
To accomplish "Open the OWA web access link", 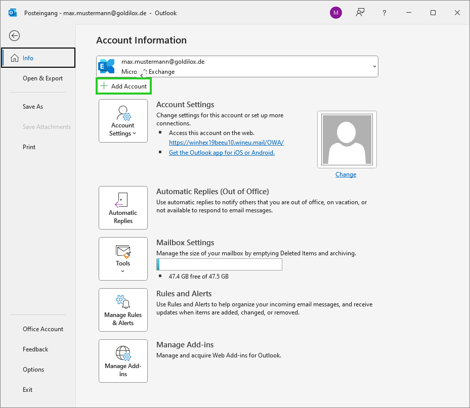I will coord(226,142).
